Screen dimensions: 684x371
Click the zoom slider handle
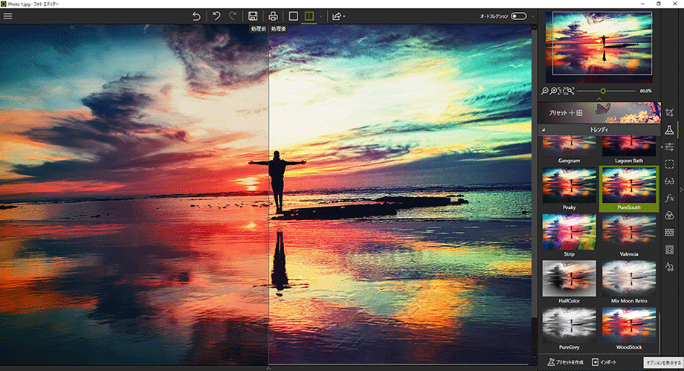[603, 91]
